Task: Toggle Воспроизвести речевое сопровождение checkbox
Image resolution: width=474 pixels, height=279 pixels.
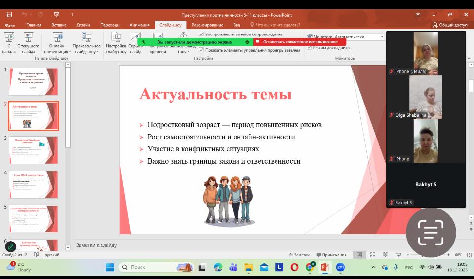Action: coord(201,34)
